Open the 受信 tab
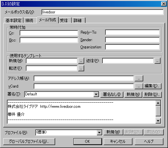The height and width of the screenshot is (148, 168). click(x=65, y=20)
